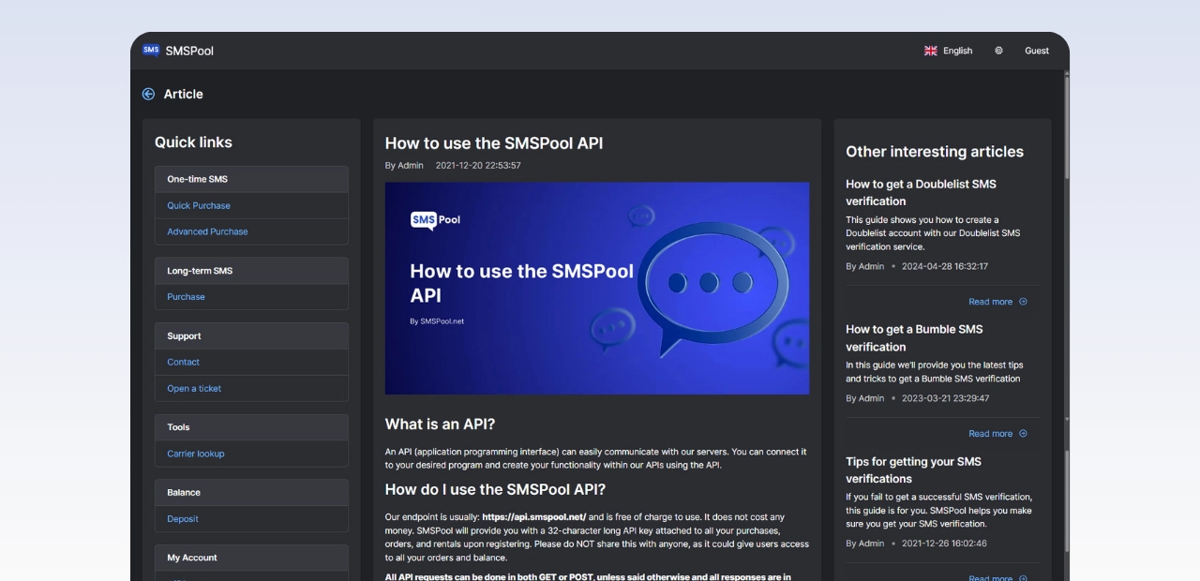
Task: Click the One-time SMS section header
Action: (x=251, y=179)
